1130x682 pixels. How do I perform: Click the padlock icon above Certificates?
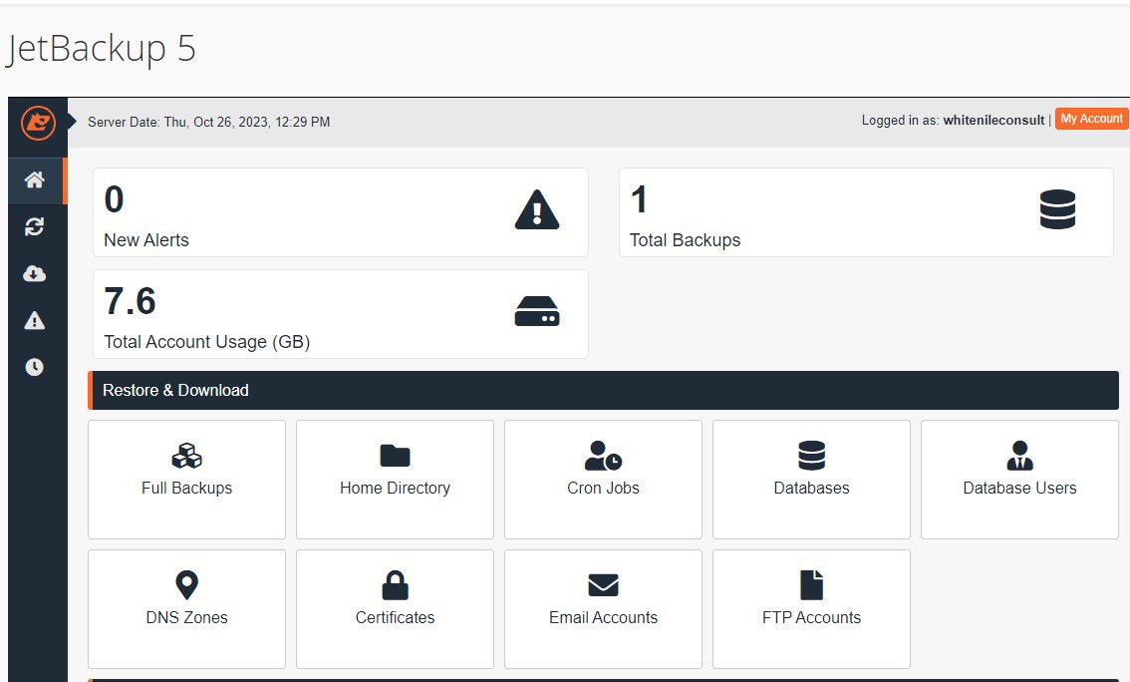tap(395, 584)
